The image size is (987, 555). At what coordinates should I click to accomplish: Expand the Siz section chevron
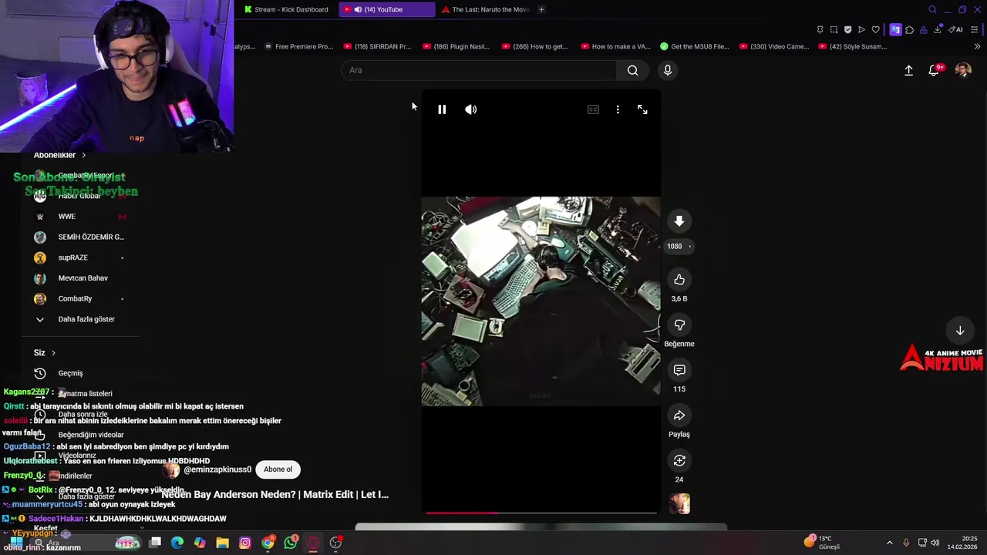(53, 353)
